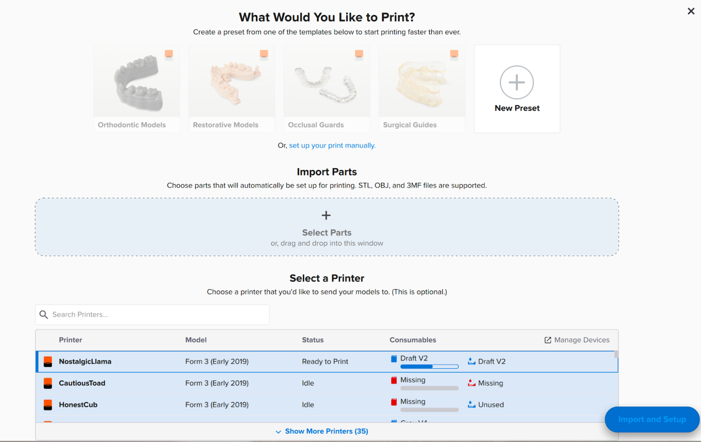
Task: Click the red Missing cartridge icon for CautiousToad
Action: pos(394,380)
